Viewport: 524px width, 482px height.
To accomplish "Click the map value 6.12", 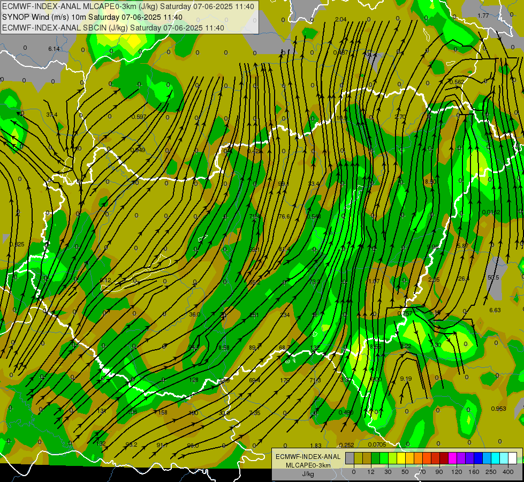I will 105,280.
